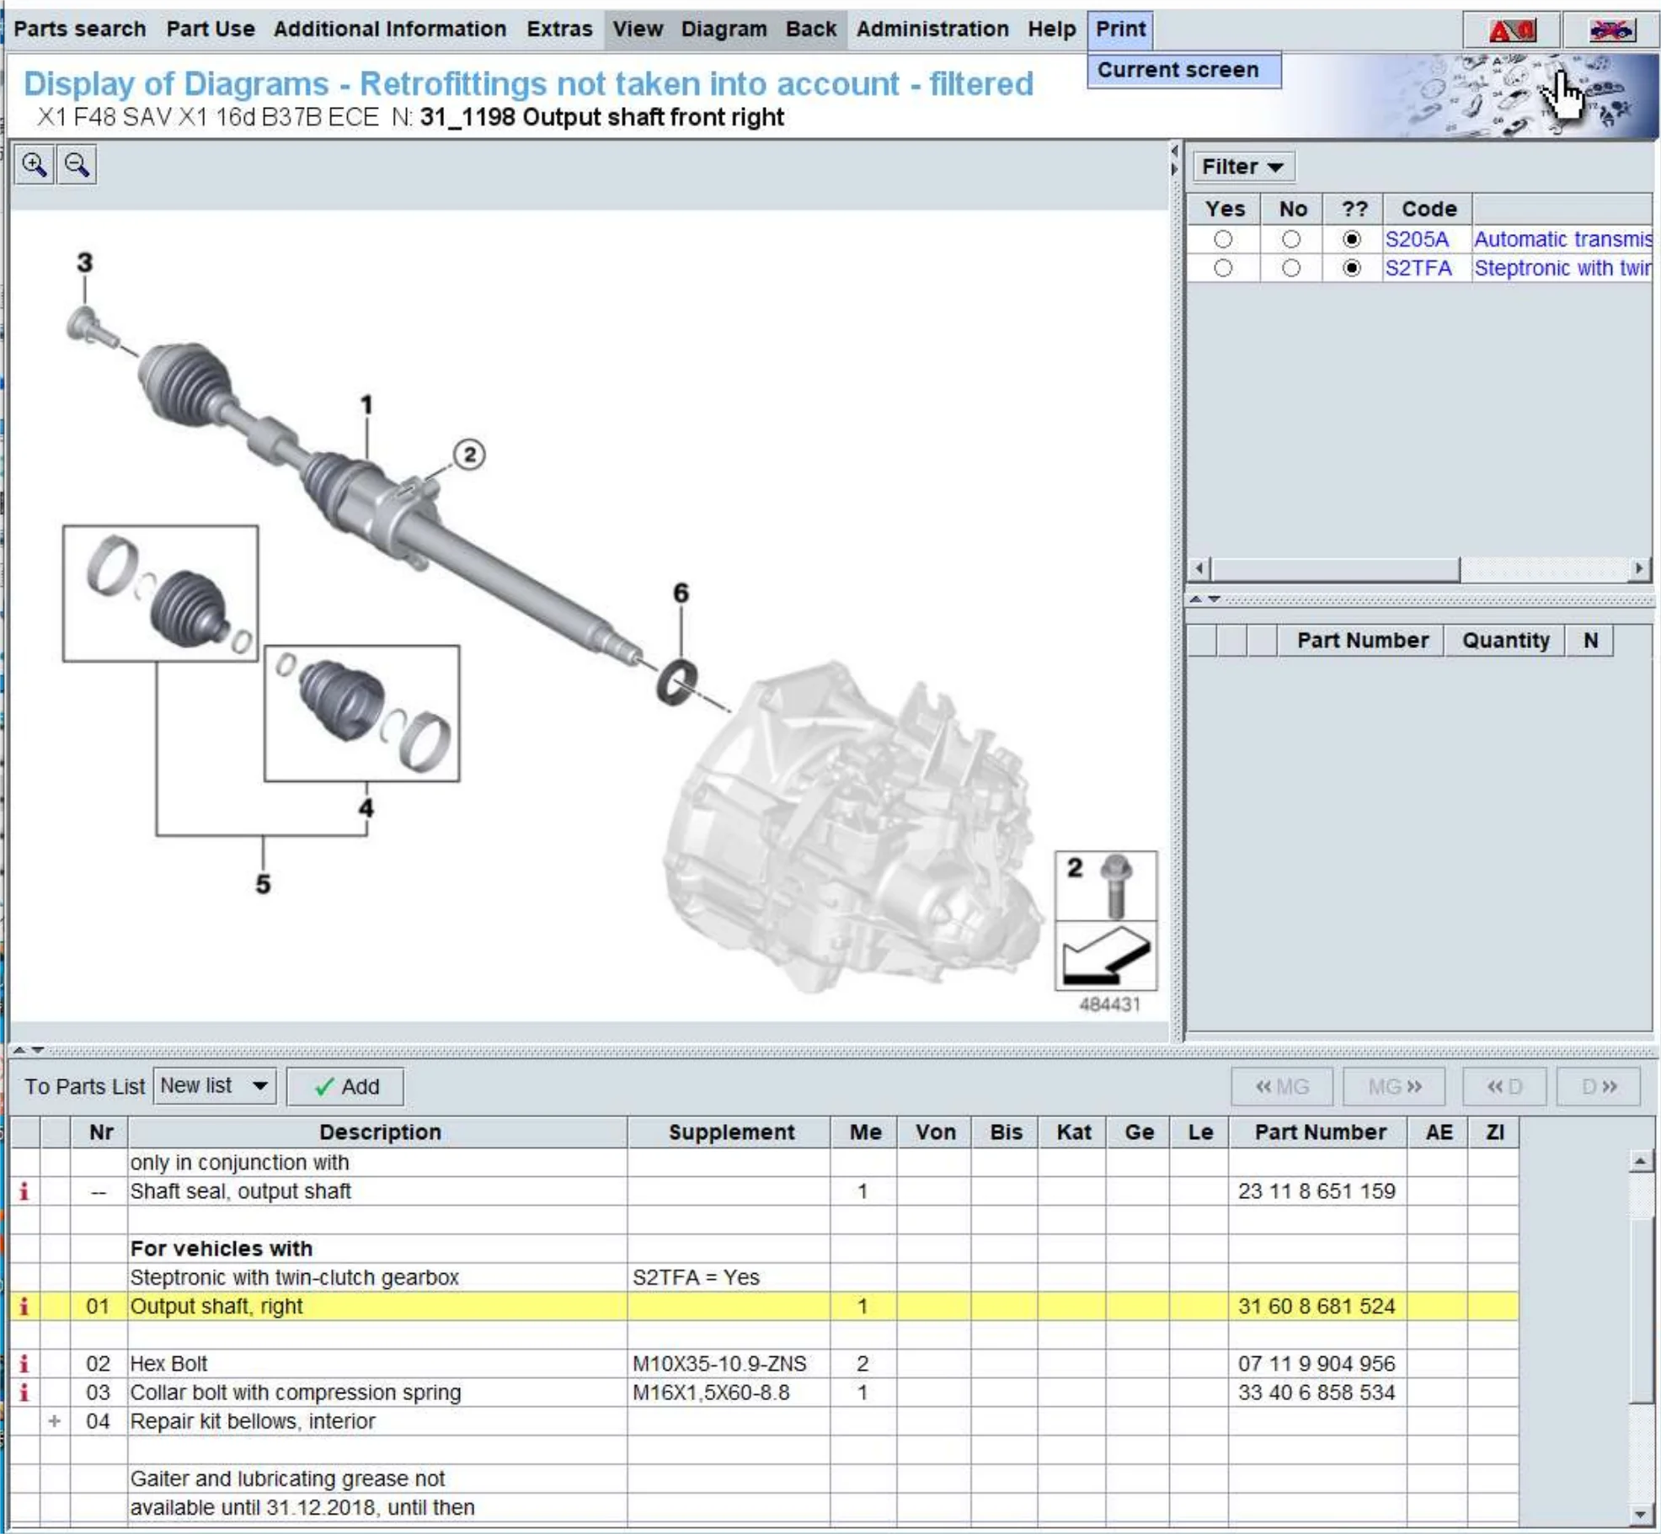Click info icon for Hex Bolt row
Viewport: 1661px width, 1534px height.
(24, 1363)
